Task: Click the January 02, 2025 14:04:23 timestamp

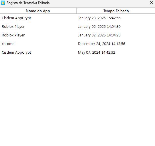Action: [x=99, y=35]
